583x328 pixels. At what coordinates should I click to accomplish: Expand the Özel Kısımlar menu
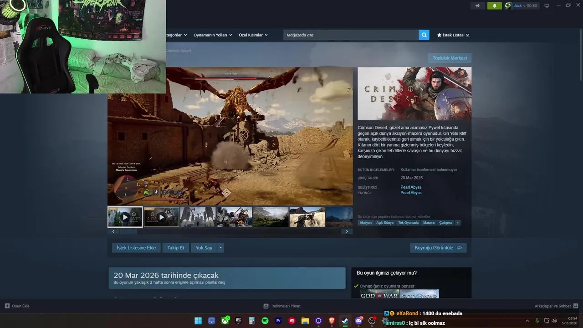click(x=253, y=35)
